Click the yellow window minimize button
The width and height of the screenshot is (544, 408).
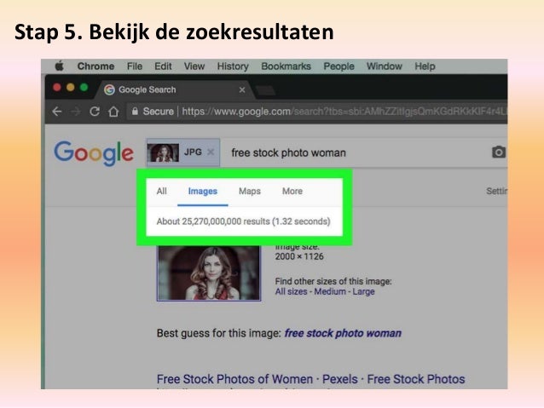pos(71,87)
